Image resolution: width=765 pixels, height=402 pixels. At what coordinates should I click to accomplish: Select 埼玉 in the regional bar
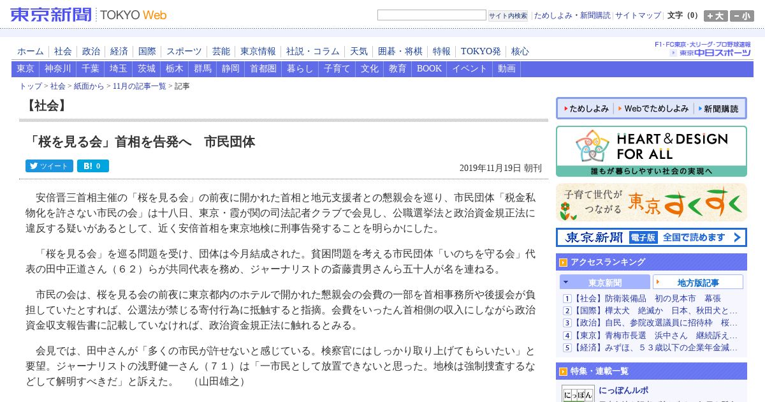(x=119, y=69)
